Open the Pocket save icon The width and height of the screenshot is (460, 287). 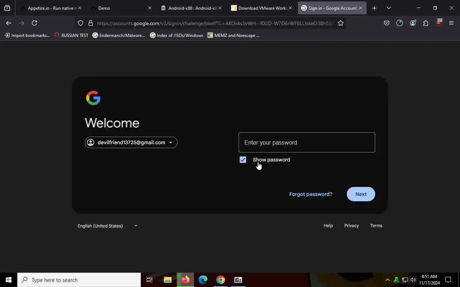coord(387,23)
